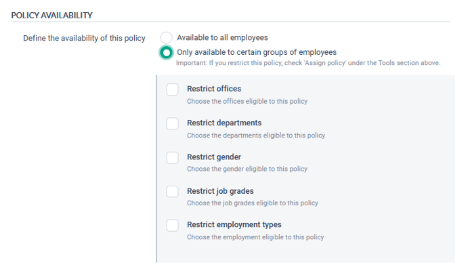Screen dimensions: 466x265
Task: Click the 'Only available to certain groups of employees' text
Action: 257,52
